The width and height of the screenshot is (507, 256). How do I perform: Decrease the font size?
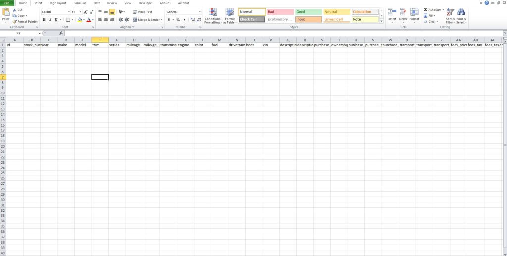(91, 12)
